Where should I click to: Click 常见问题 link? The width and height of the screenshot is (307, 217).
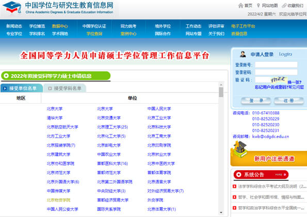pos(296,87)
